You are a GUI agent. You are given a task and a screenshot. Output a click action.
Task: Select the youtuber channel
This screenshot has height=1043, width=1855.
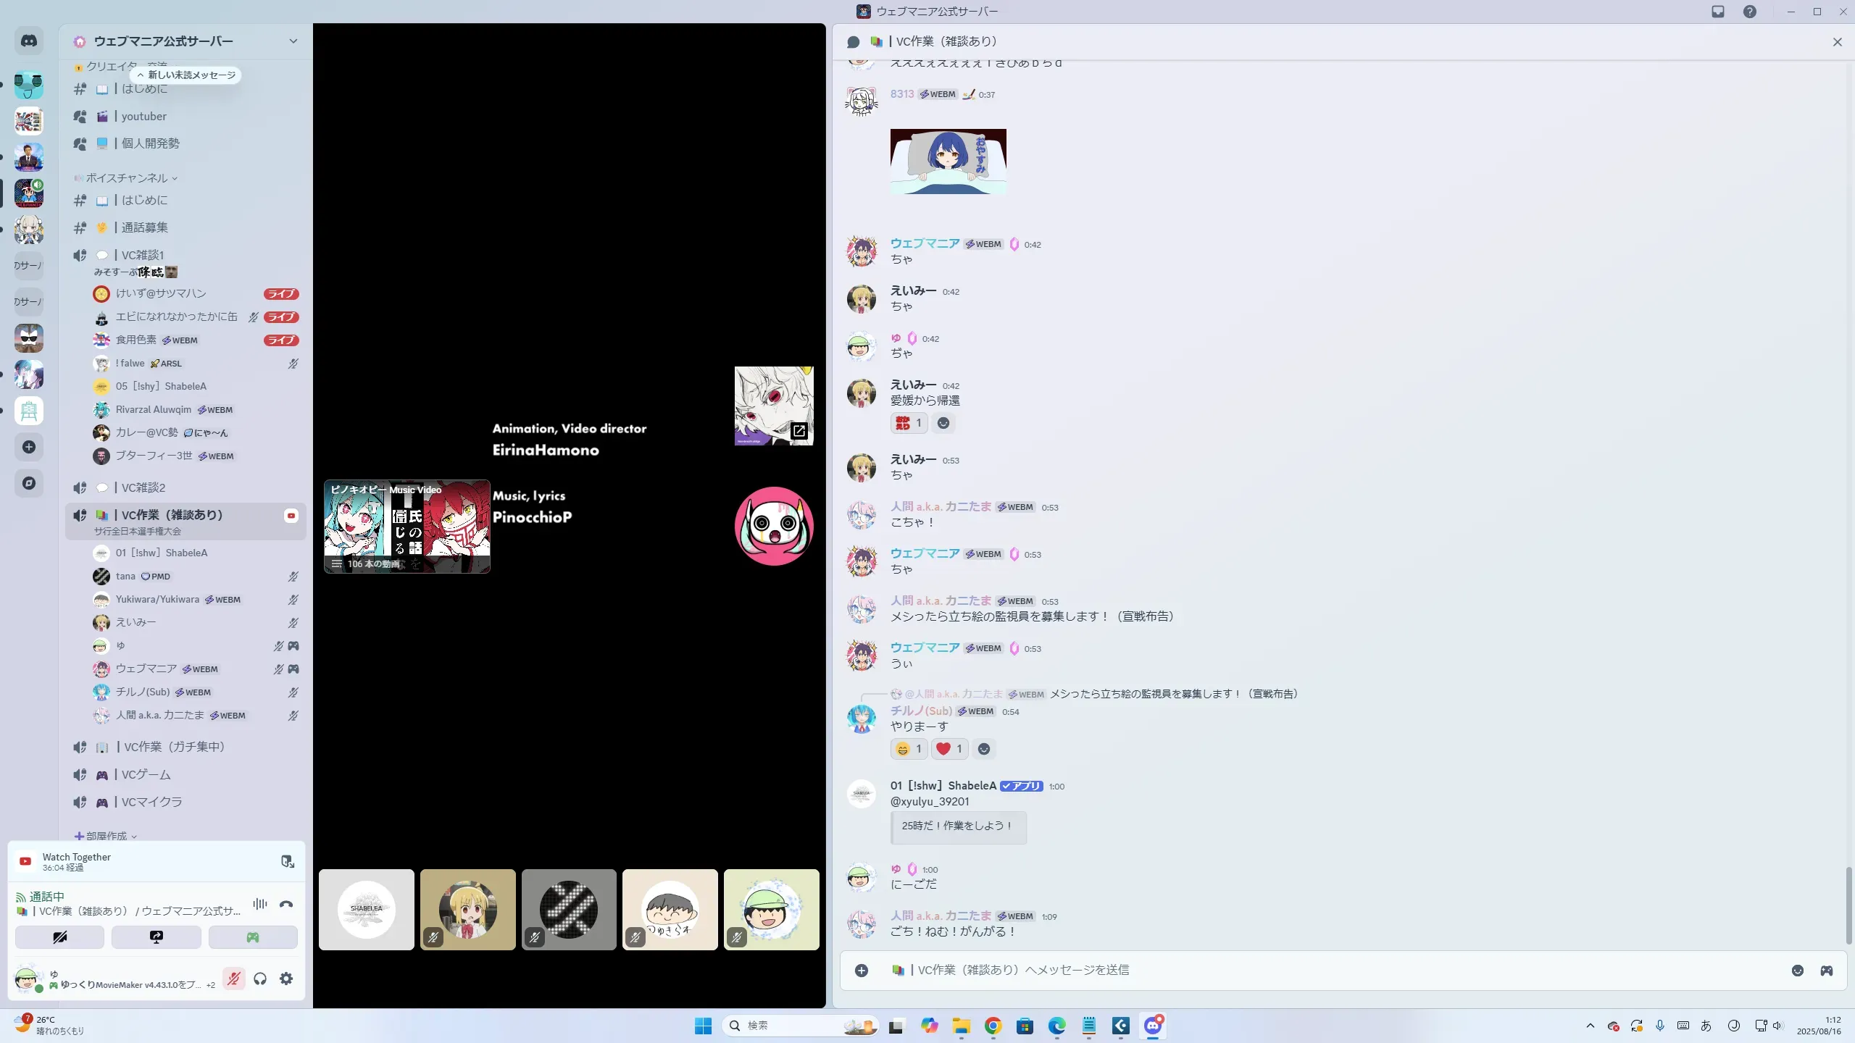click(x=143, y=116)
